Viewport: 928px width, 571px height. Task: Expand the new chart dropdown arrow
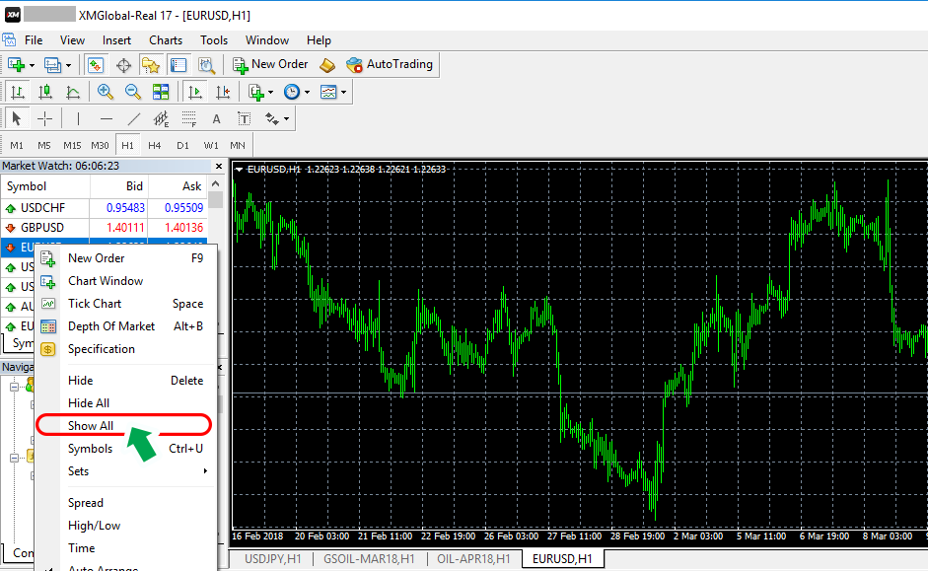tap(32, 65)
